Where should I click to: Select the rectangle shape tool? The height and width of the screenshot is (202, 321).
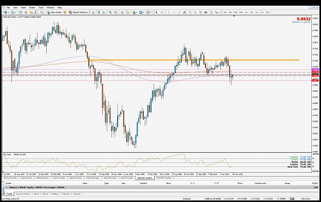point(206,12)
